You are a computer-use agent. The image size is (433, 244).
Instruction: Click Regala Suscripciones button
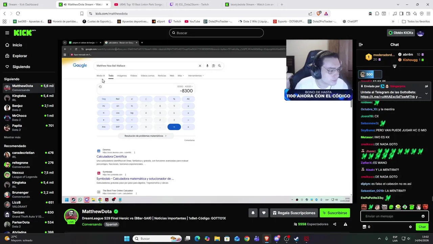(x=294, y=213)
